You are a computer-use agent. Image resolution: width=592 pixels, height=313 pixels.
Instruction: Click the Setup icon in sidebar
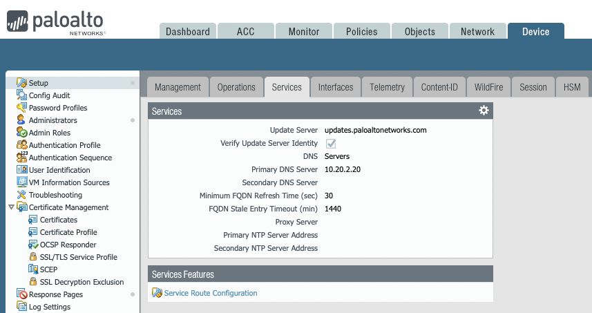(21, 83)
